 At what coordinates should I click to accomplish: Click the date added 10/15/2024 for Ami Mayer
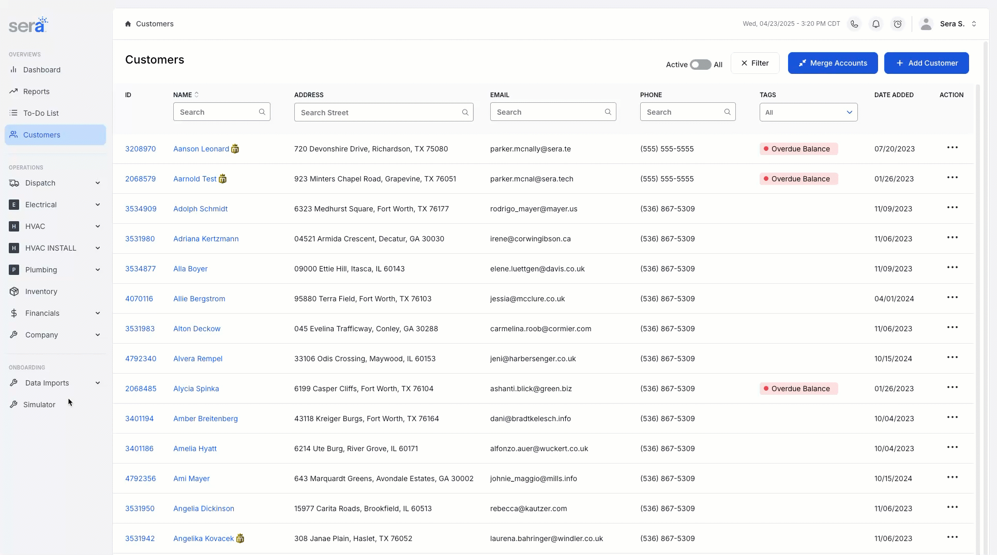(893, 479)
